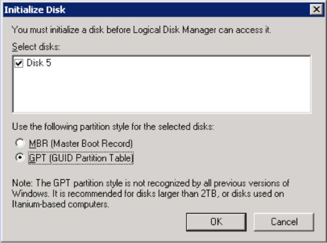
Task: Select the Disk 5 entry label
Action: click(39, 63)
